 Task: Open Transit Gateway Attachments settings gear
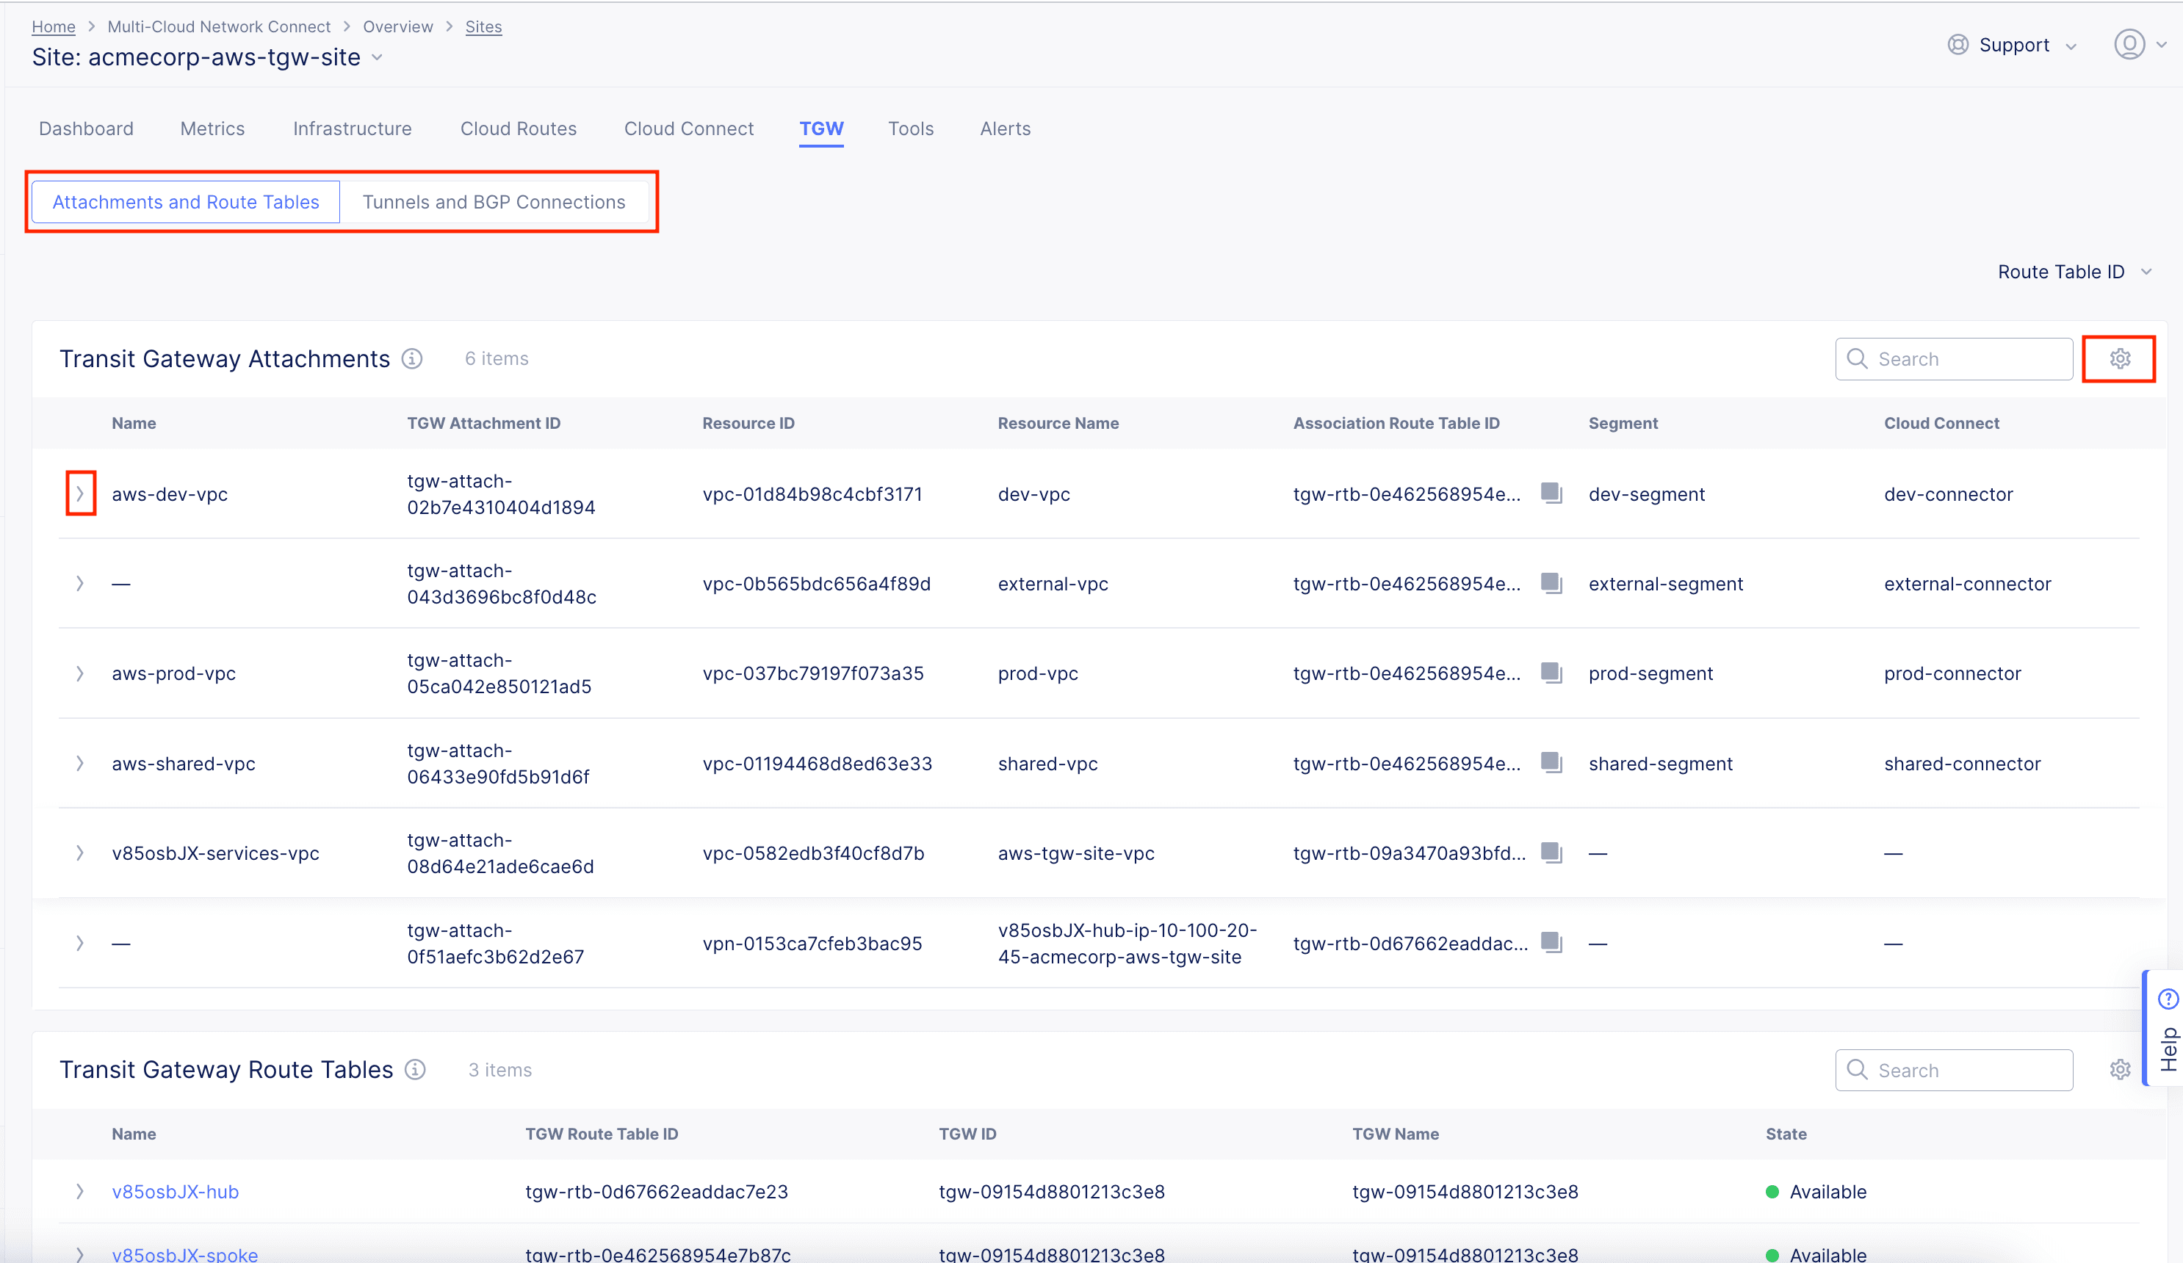pos(2119,358)
